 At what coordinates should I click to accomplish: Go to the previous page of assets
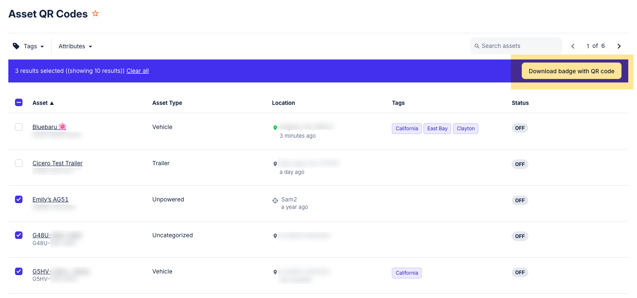coord(573,46)
